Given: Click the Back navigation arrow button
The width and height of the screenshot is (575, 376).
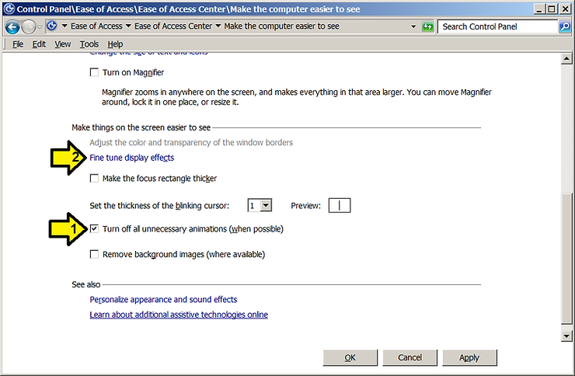Looking at the screenshot, I should click(x=12, y=26).
